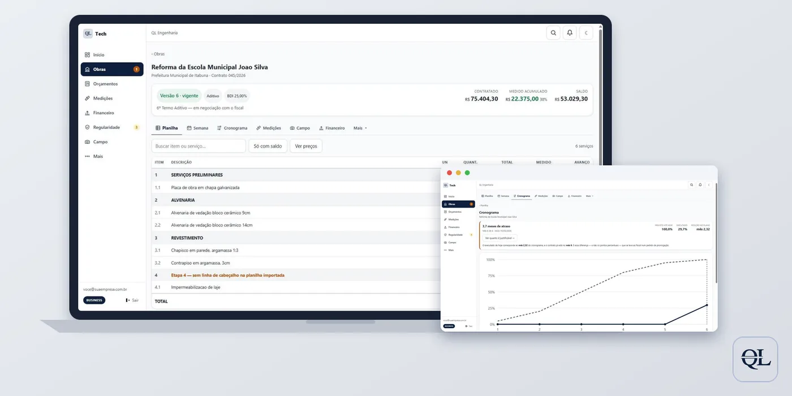792x396 pixels.
Task: Expand Mais tab dropdown in Cronograma window
Action: click(589, 196)
